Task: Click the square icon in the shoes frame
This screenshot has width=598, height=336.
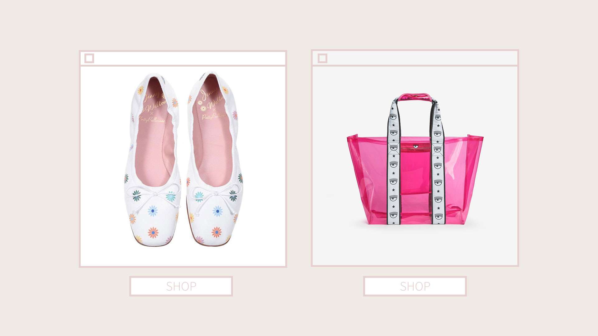Action: pyautogui.click(x=89, y=58)
